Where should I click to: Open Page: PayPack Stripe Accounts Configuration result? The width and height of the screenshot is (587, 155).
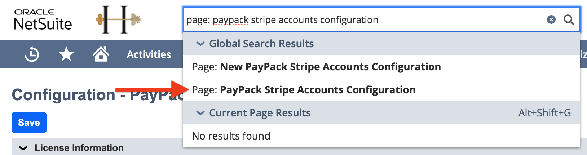[x=304, y=90]
